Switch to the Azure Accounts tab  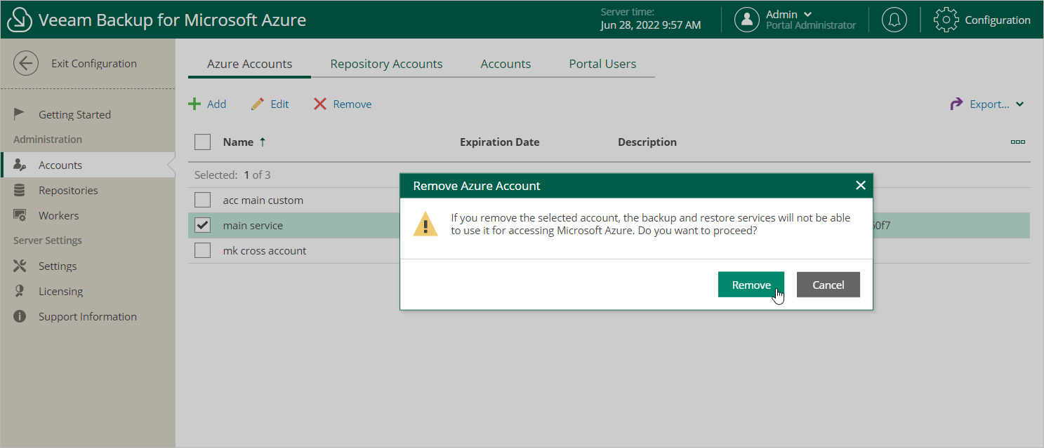pyautogui.click(x=249, y=64)
